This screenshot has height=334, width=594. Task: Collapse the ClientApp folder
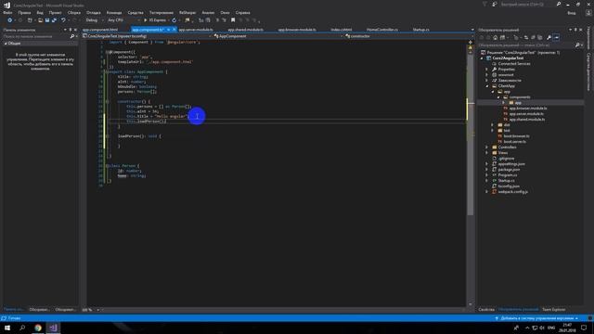[487, 86]
